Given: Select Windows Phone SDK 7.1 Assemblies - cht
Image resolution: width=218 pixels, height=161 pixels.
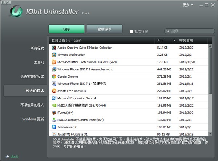Looking at the screenshot, I should (85, 69).
